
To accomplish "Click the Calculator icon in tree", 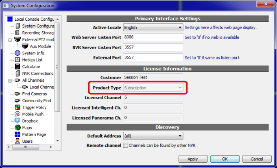I will pyautogui.click(x=17, y=67).
